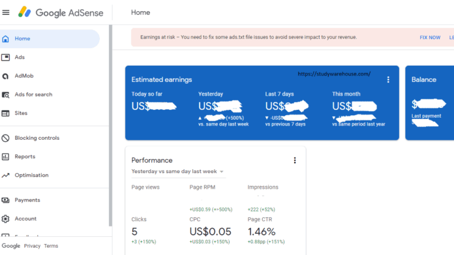Screen dimensions: 454x255
Task: Click the Balance card heading
Action: 424,80
